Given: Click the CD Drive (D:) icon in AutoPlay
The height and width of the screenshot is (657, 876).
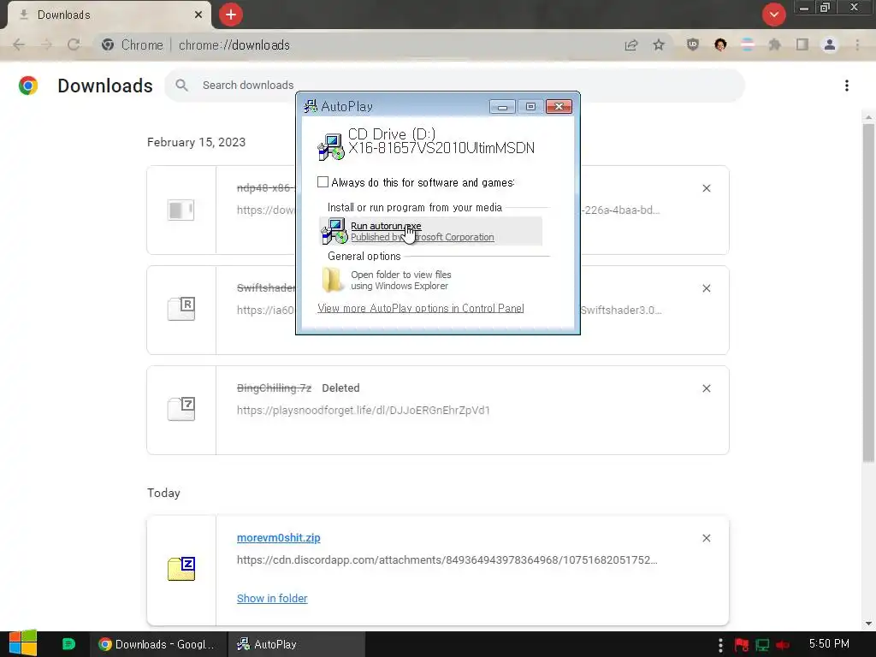Looking at the screenshot, I should click(331, 146).
